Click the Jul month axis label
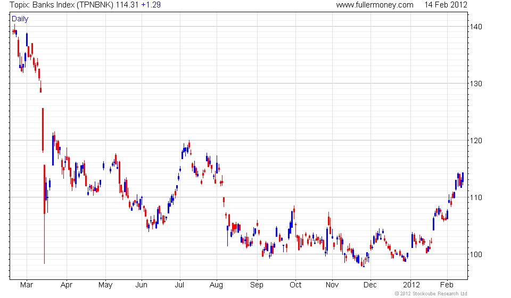Viewport: 511px width, 298px height. coord(179,285)
